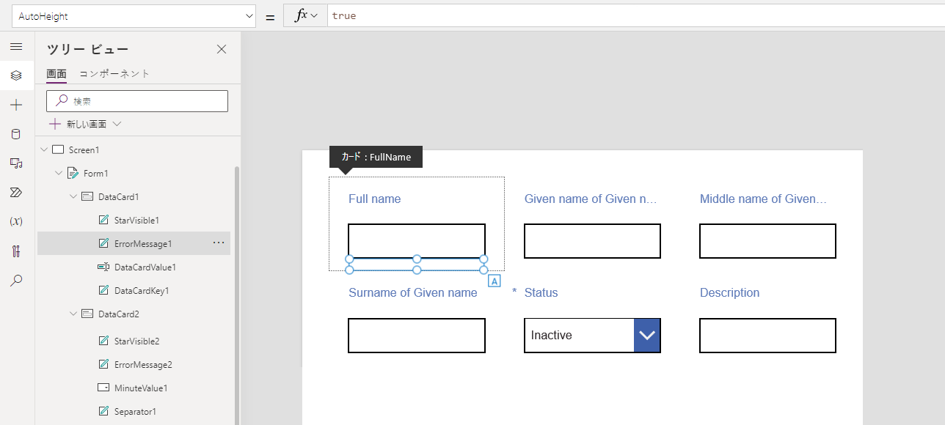The height and width of the screenshot is (425, 945).
Task: Select ErrorMessage2 in the tree
Action: tap(143, 364)
